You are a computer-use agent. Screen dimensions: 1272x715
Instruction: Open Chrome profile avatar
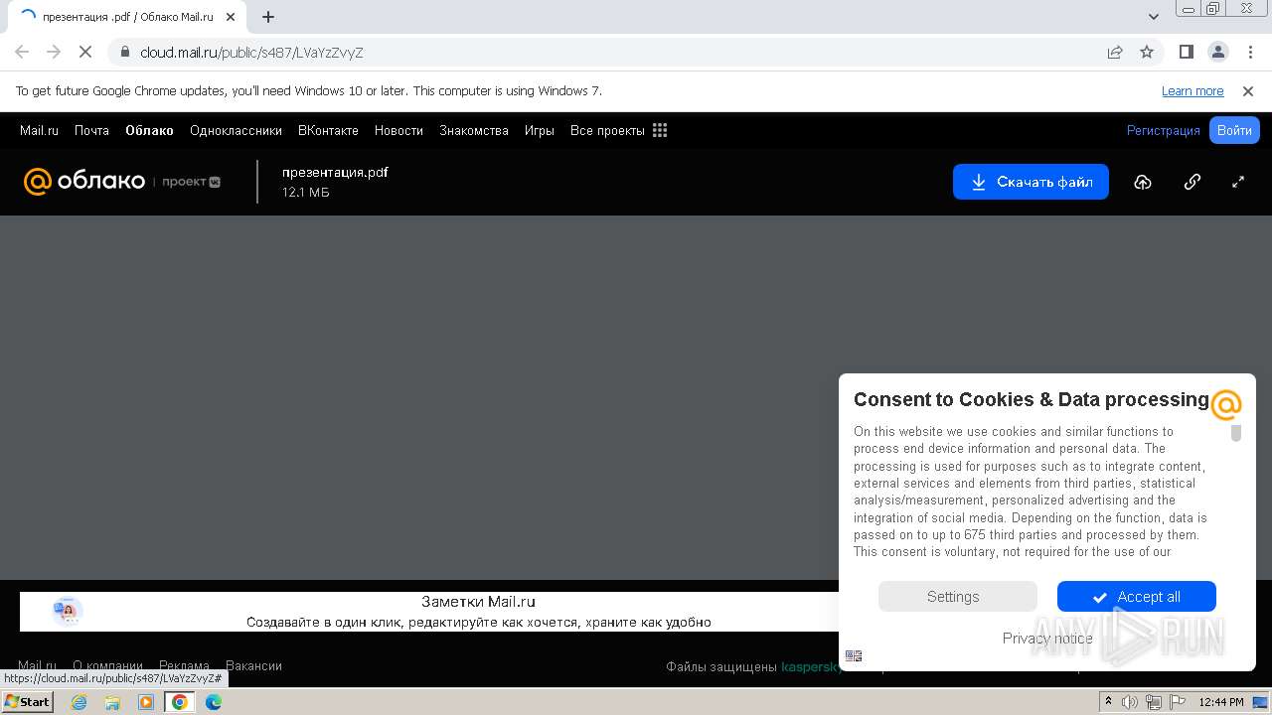click(x=1217, y=52)
